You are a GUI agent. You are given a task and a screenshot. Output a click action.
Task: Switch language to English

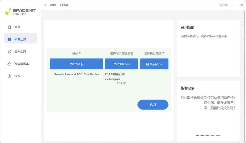[x=223, y=5]
